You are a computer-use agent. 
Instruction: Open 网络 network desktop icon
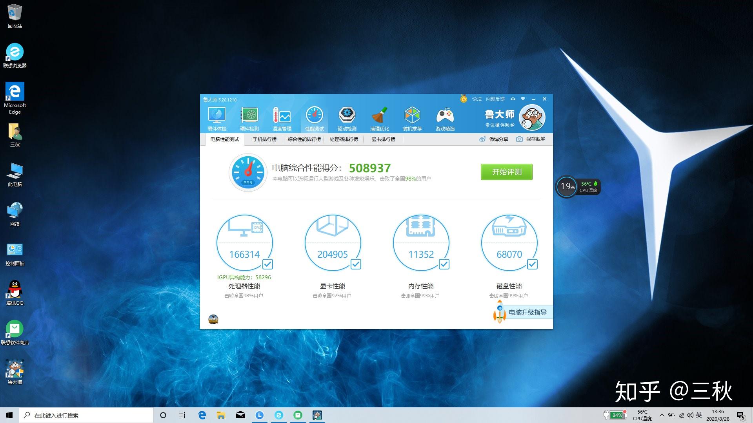[15, 214]
